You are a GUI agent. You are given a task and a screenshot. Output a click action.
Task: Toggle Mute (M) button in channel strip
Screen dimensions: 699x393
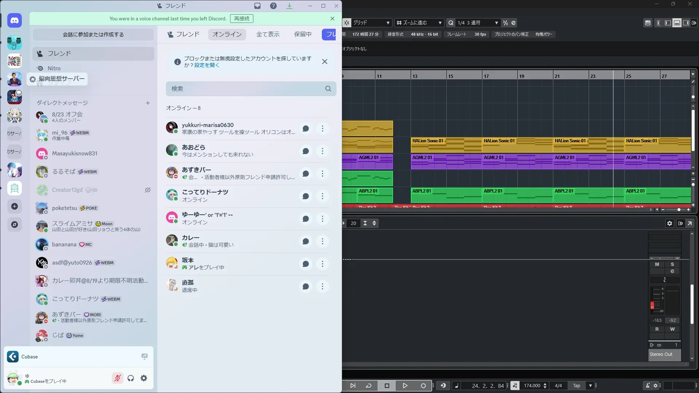[657, 264]
